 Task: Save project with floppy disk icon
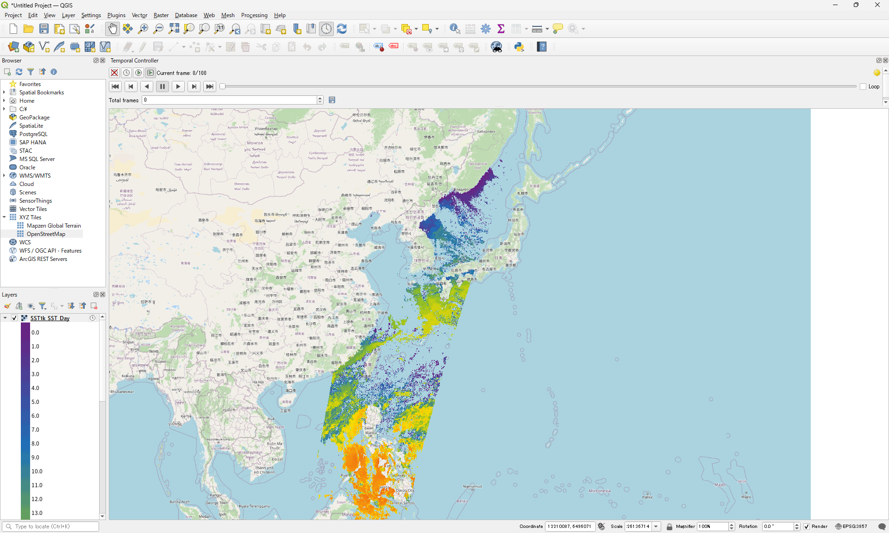(x=44, y=29)
